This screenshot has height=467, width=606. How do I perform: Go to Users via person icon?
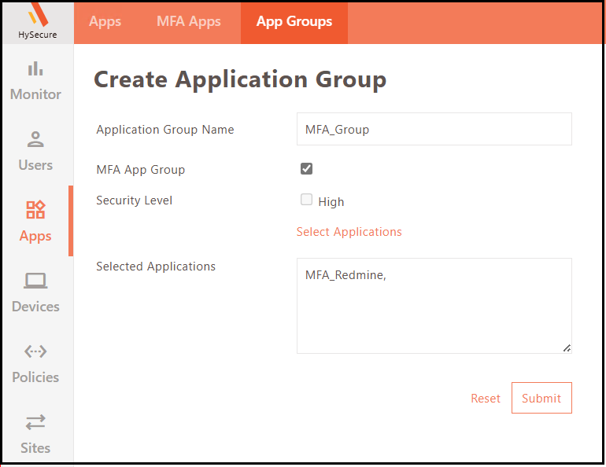[35, 140]
